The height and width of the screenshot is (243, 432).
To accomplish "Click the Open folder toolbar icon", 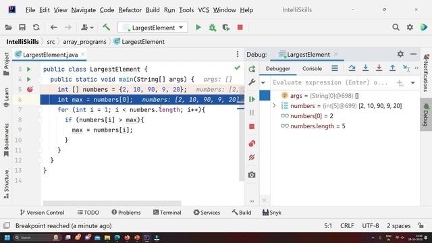I will [x=9, y=27].
